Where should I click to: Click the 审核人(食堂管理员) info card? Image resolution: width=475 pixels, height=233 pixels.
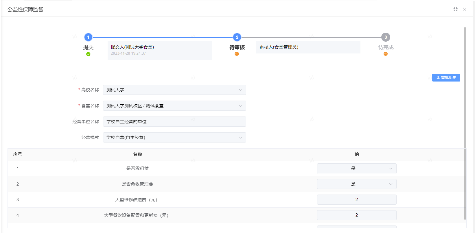coord(308,47)
